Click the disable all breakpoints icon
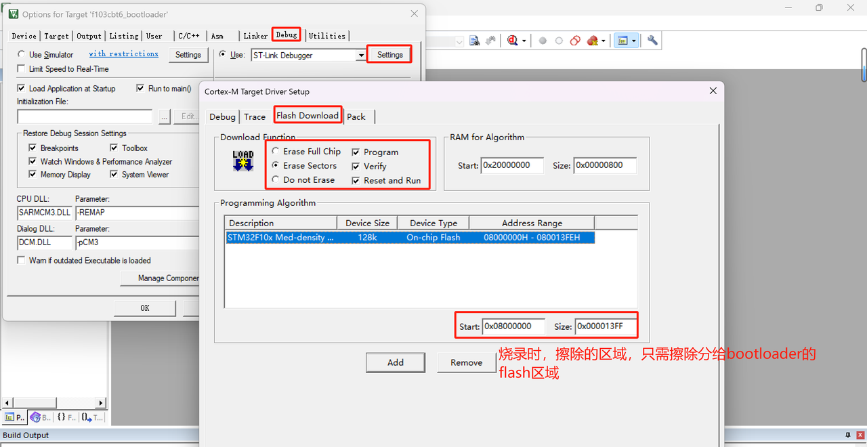 tap(575, 41)
